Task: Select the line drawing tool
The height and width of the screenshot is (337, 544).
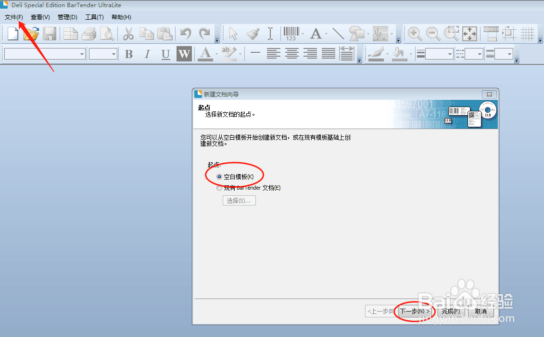Action: 338,34
